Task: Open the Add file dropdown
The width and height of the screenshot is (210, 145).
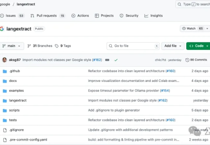Action: (173, 46)
